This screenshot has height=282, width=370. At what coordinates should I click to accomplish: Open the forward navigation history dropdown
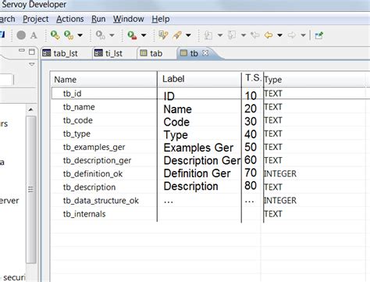click(x=303, y=35)
